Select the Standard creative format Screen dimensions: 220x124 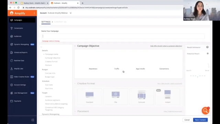point(89,97)
